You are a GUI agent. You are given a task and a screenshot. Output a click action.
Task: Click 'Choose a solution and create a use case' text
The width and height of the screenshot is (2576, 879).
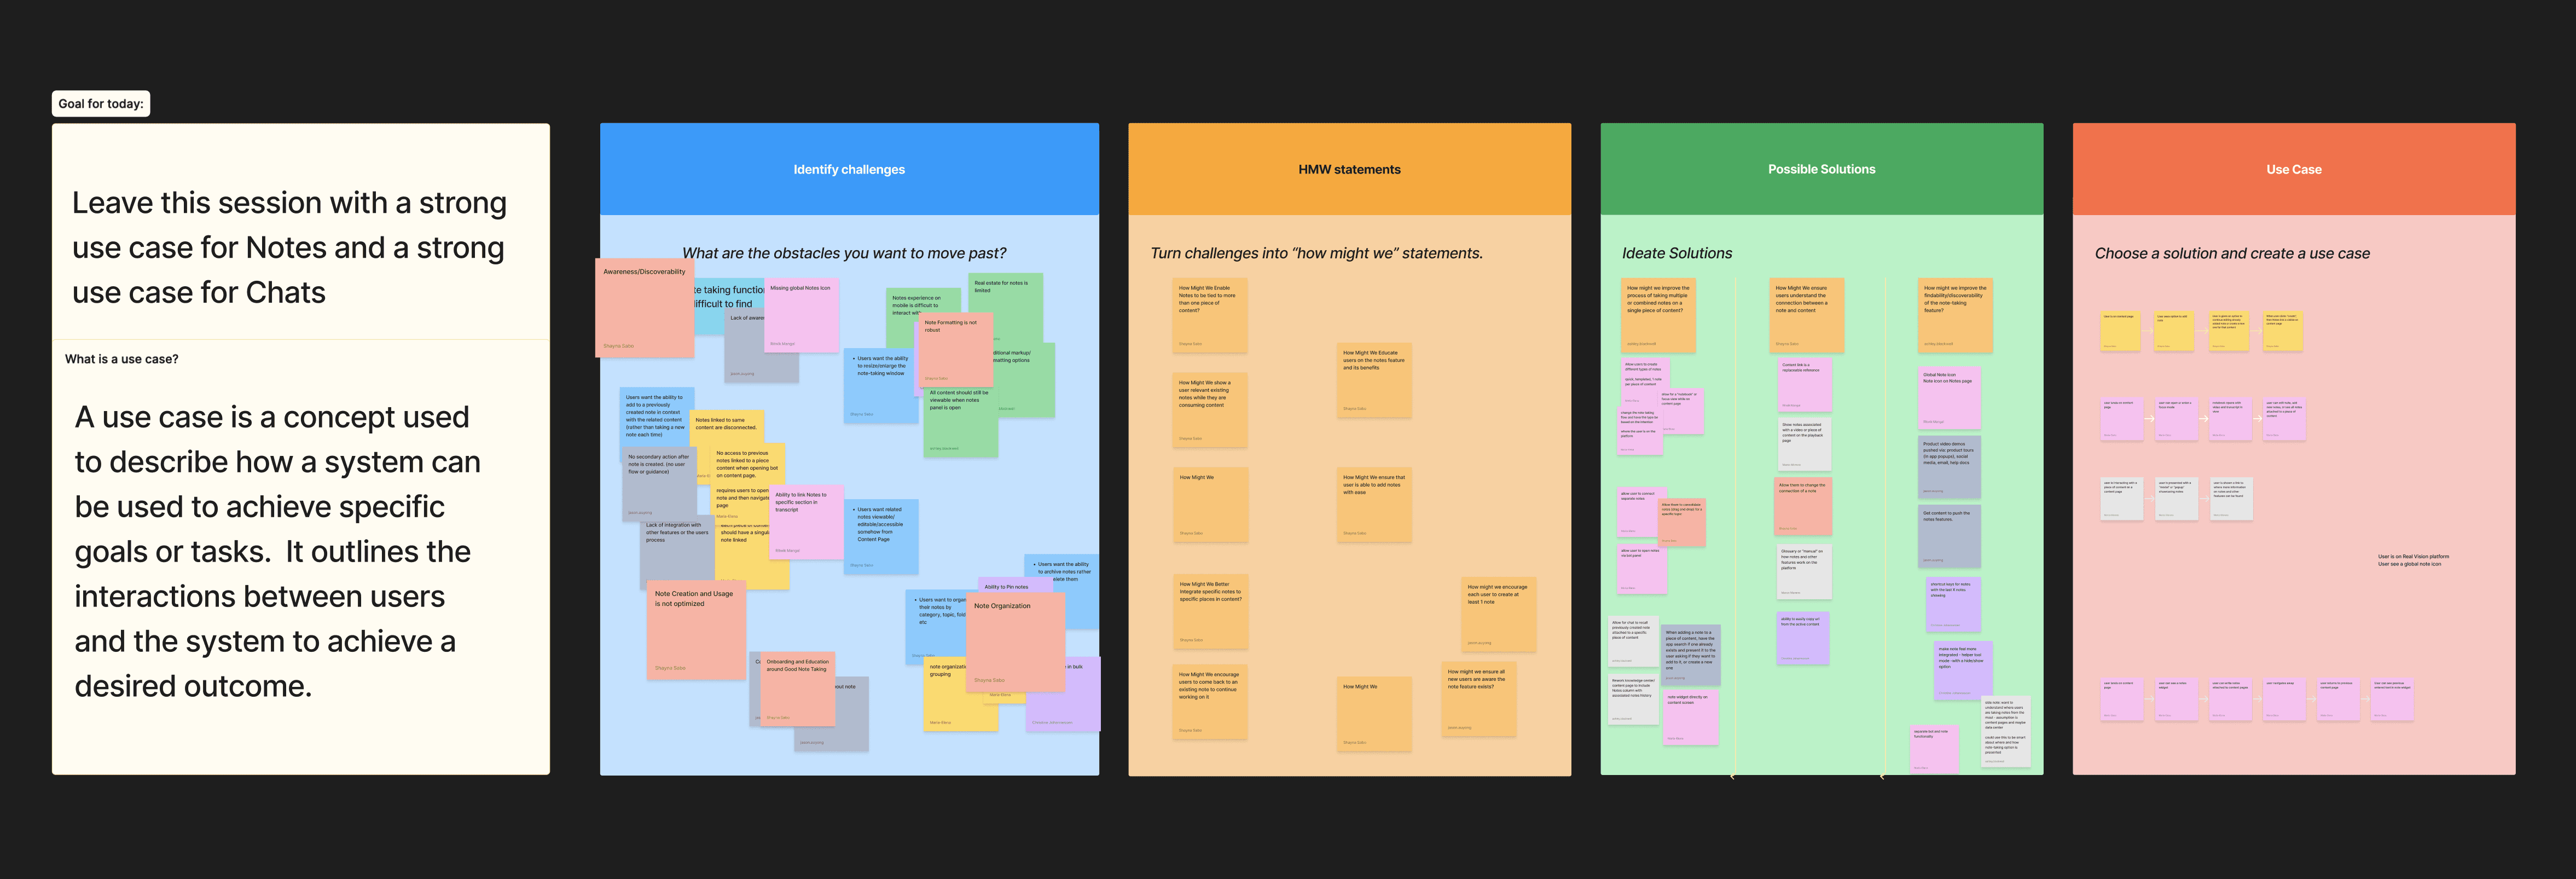[x=2231, y=254]
